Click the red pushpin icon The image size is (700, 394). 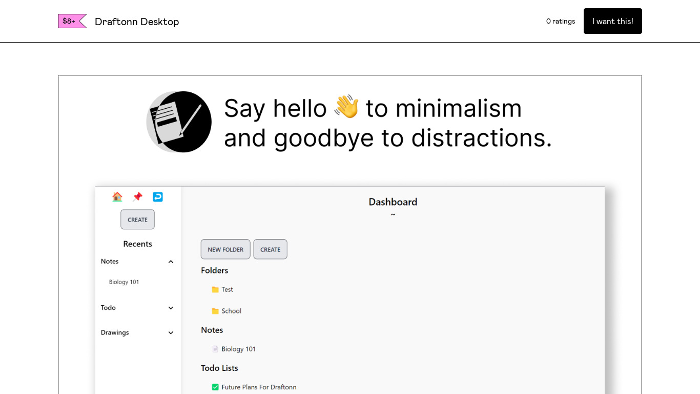(137, 197)
